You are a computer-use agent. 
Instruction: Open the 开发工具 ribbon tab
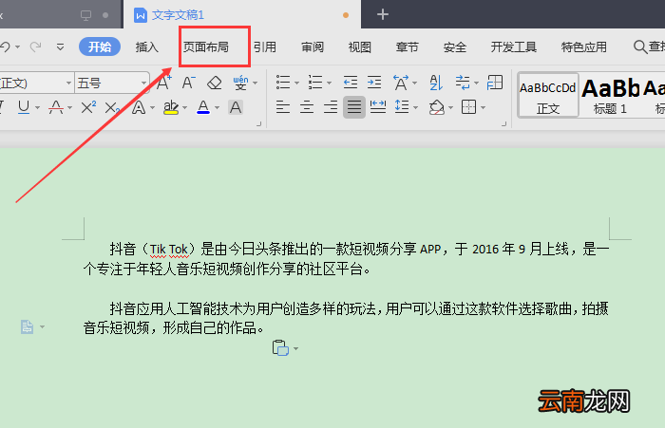click(514, 47)
